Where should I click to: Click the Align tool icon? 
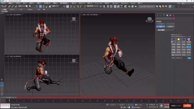[104, 7]
